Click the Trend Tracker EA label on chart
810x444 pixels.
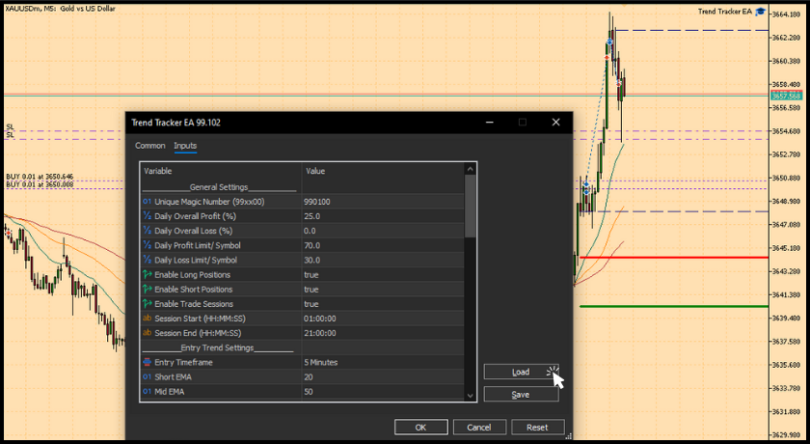tap(725, 12)
